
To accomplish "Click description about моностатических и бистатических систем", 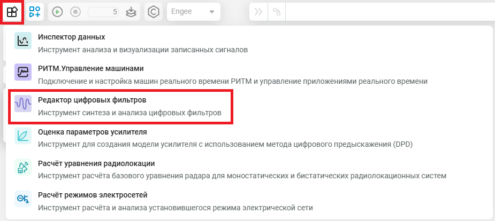I will (x=242, y=176).
